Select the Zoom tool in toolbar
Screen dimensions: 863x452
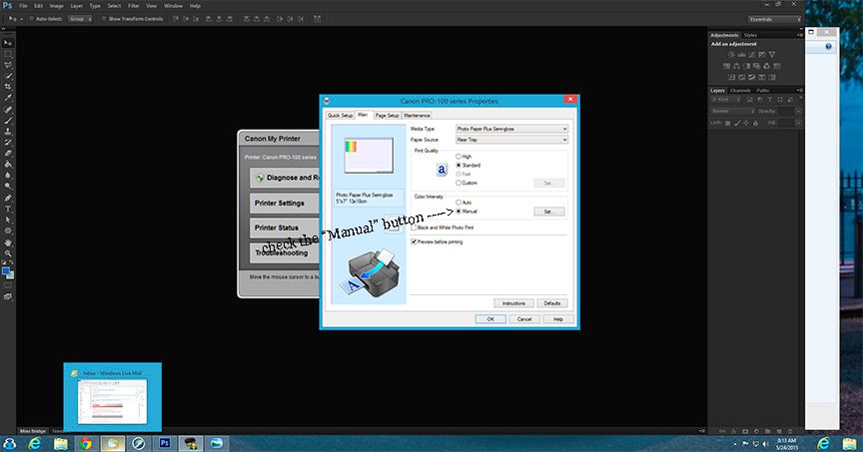[8, 251]
